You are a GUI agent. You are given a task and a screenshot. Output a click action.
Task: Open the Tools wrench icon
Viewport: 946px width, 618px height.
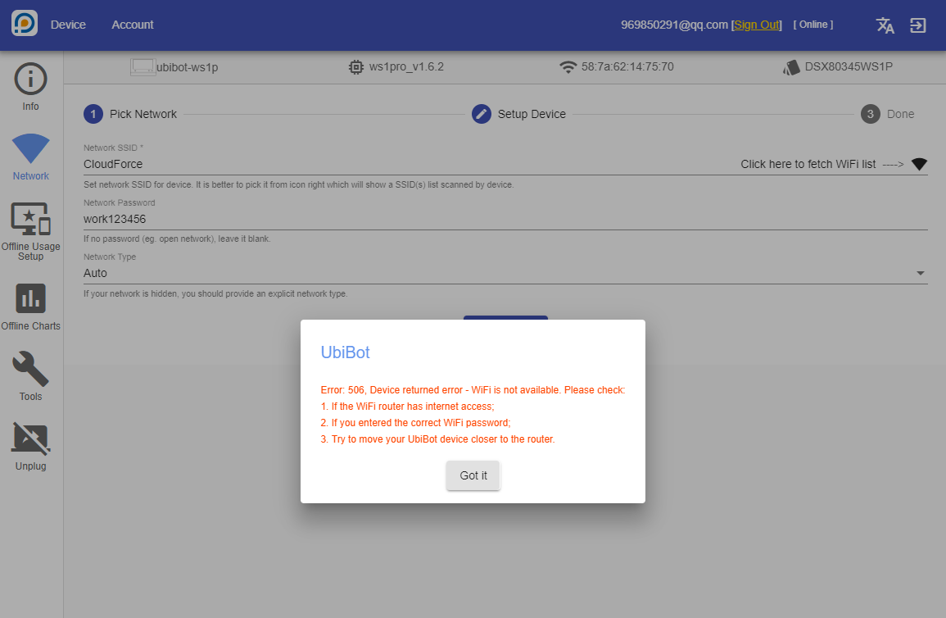coord(30,369)
